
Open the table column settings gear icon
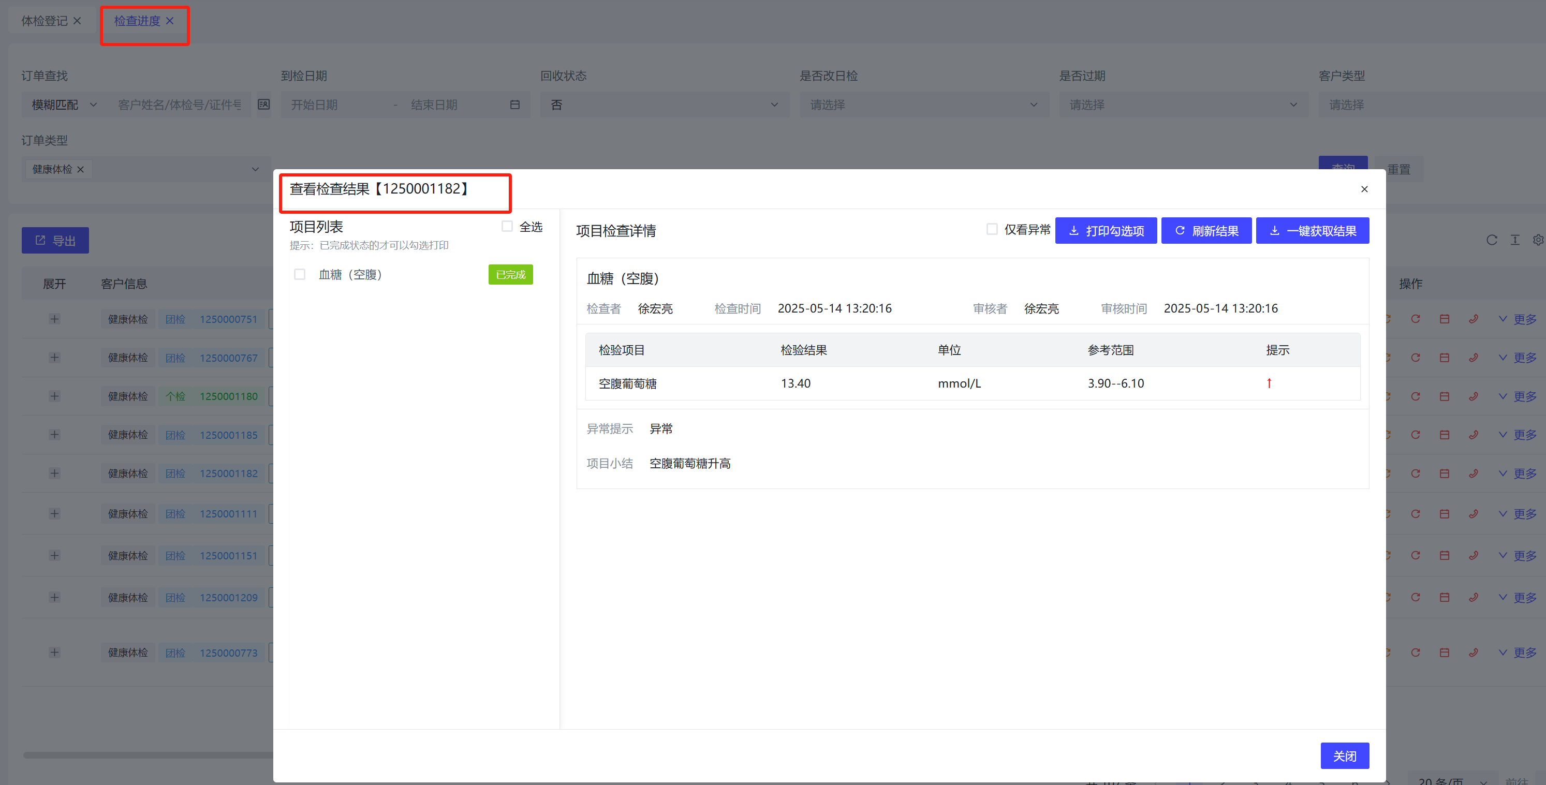[1538, 240]
